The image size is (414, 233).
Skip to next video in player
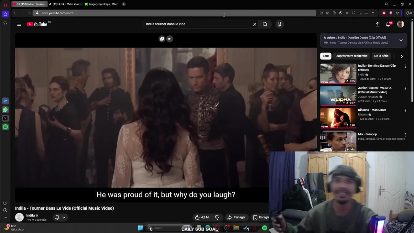[x=169, y=39]
